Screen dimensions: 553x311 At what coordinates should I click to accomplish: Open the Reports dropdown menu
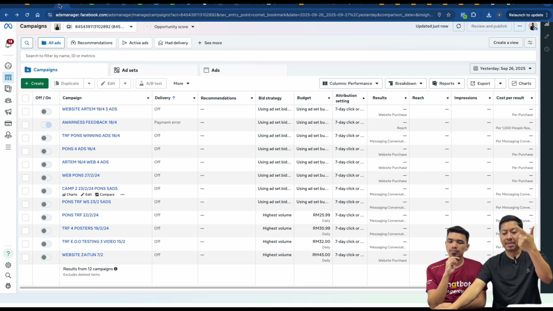pos(446,84)
